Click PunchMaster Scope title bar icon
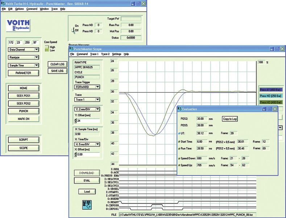This screenshot has height=218, width=286. click(71, 49)
